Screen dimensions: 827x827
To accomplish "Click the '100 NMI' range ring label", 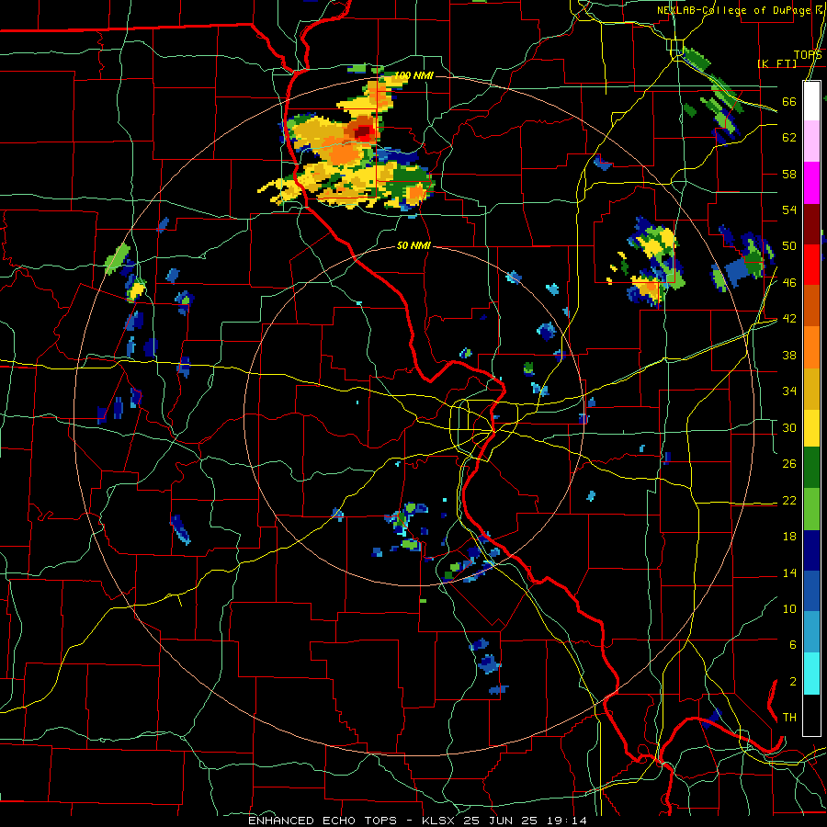I will coord(413,76).
